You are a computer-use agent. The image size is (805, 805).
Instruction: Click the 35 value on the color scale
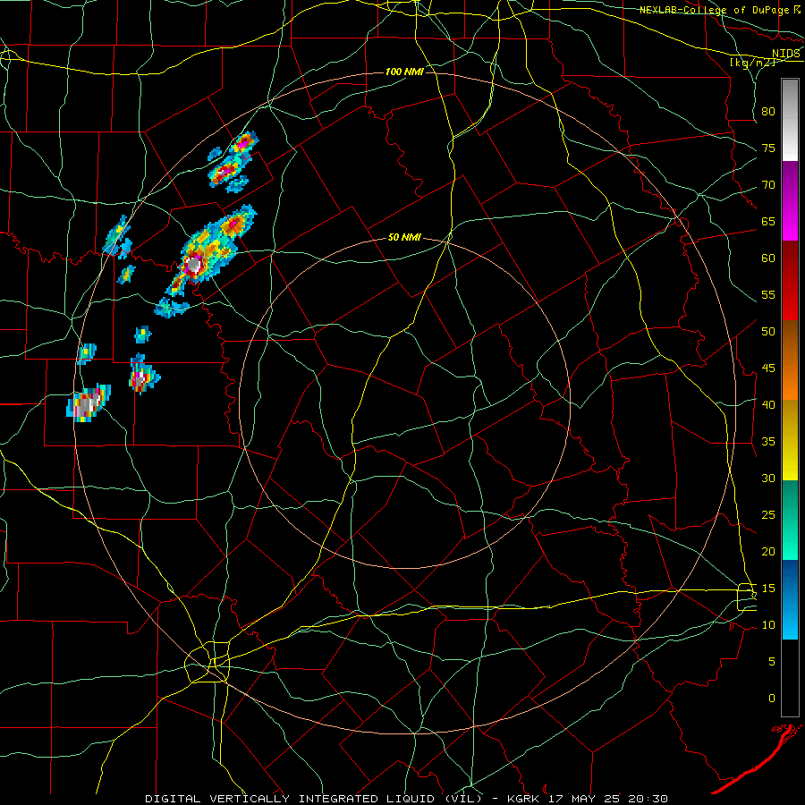tap(768, 442)
